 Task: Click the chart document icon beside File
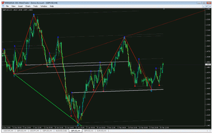tap(3, 6)
